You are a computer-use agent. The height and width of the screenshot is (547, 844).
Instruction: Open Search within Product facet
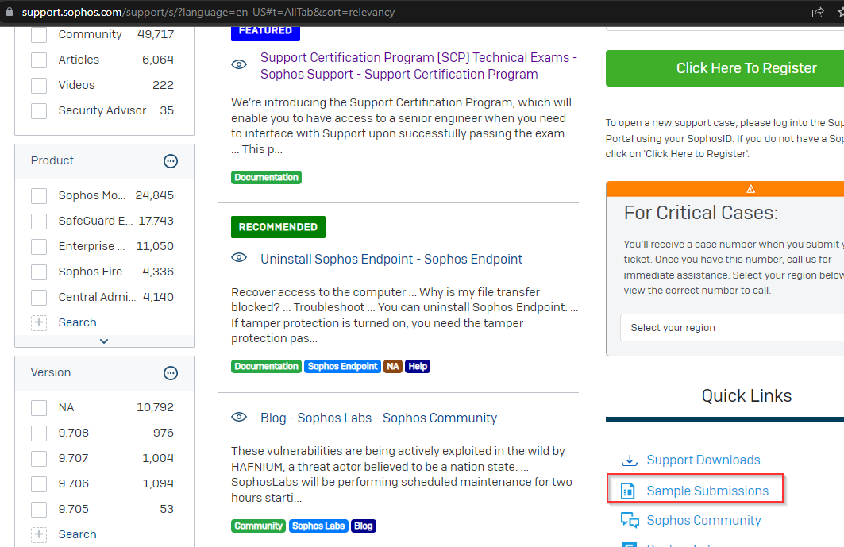click(78, 322)
